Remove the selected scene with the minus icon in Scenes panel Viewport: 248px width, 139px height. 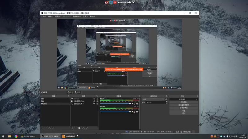click(46, 128)
